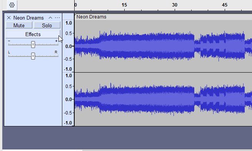Click the Neon Dreams clip title bar
This screenshot has height=151, width=252.
(163, 17)
